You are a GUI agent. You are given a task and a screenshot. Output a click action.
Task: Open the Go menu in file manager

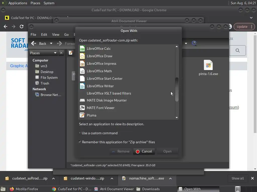[66, 34]
